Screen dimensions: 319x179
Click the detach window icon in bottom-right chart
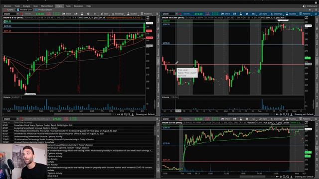(x=235, y=119)
